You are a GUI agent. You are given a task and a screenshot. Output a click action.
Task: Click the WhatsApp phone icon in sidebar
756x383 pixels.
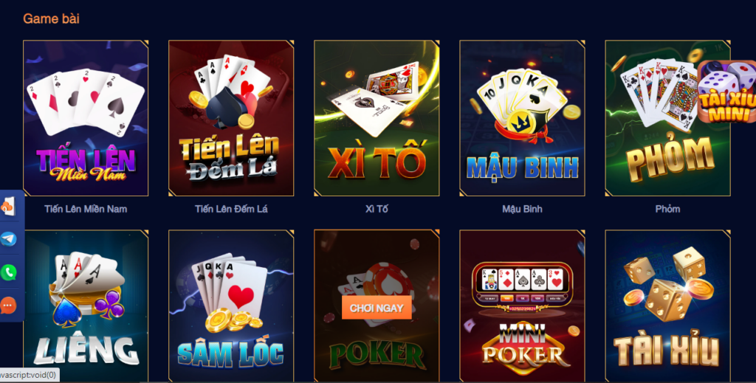(8, 272)
